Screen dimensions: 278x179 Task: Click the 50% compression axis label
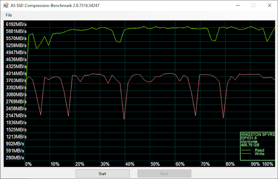pyautogui.click(x=155, y=164)
